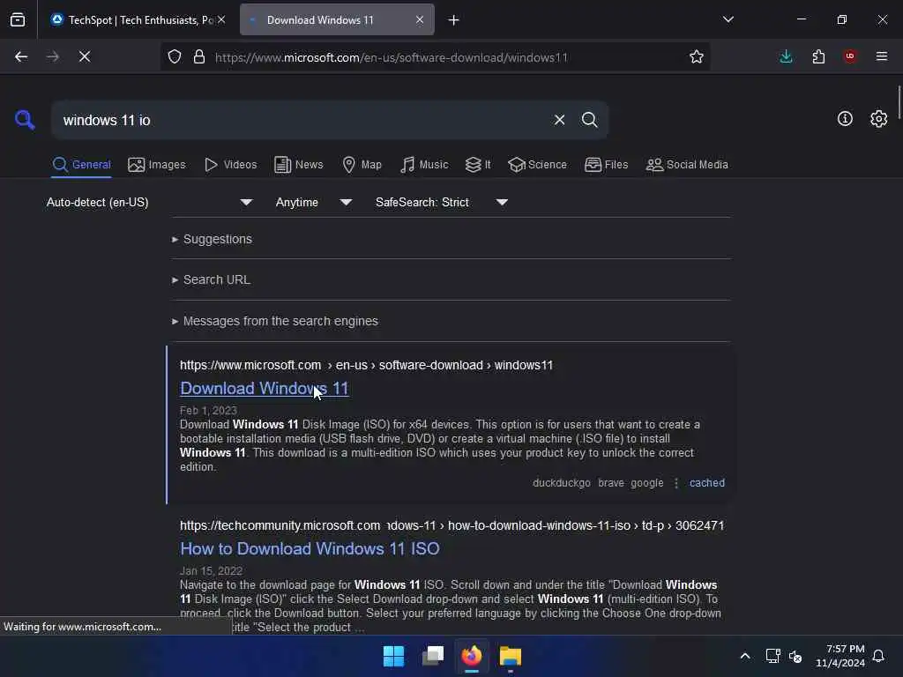Open the Download Windows 11 result link
The height and width of the screenshot is (677, 903).
click(x=265, y=389)
